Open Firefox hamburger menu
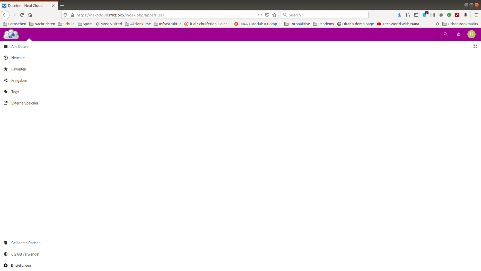 point(476,15)
